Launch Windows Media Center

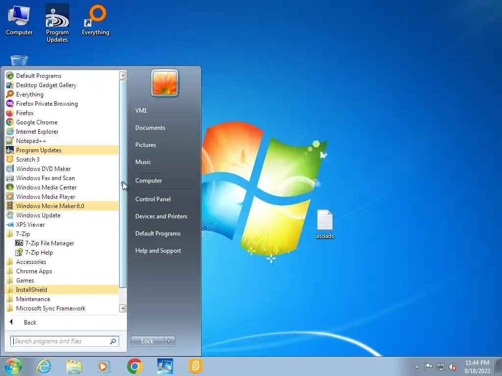[62, 188]
